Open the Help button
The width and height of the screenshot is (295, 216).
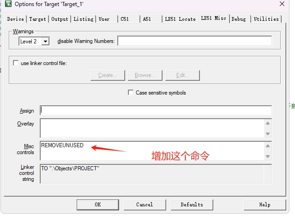265,205
